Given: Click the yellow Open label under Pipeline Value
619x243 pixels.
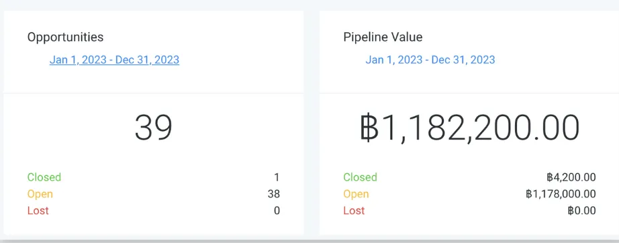Looking at the screenshot, I should [356, 194].
